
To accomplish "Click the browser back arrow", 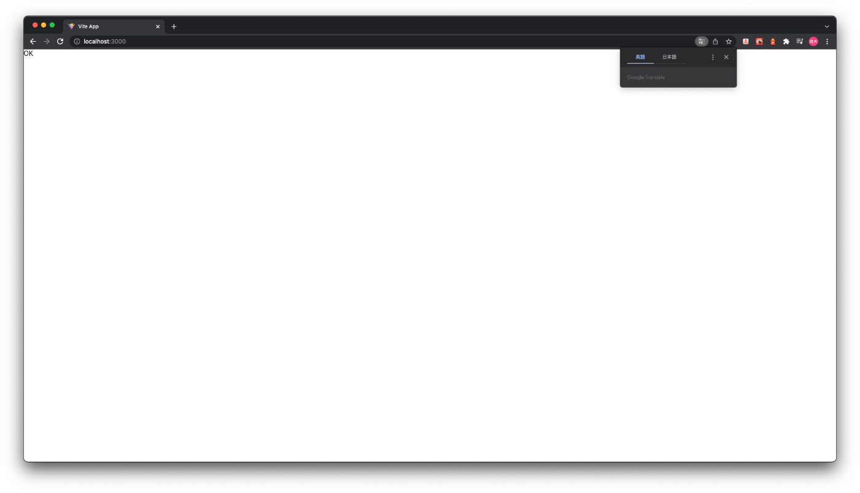I will coord(33,42).
